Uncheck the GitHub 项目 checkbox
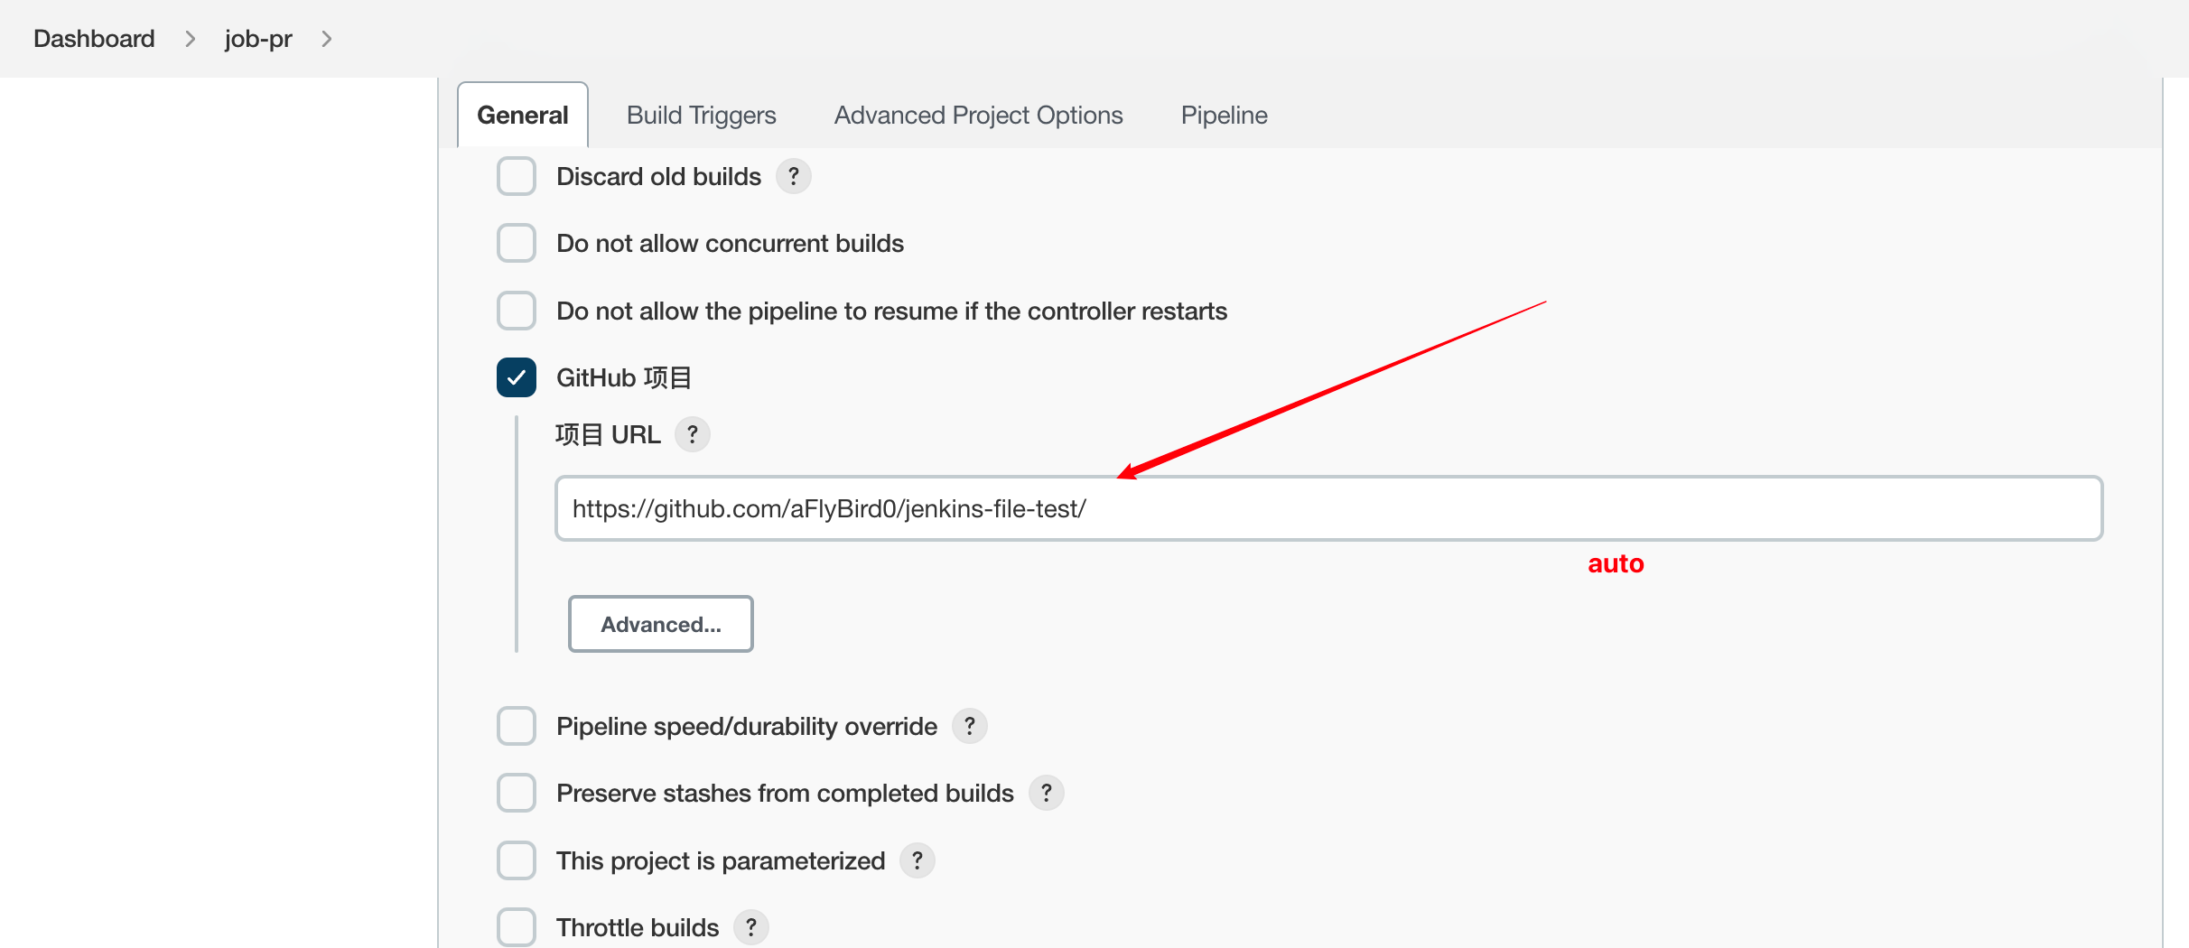The image size is (2189, 948). [x=517, y=377]
